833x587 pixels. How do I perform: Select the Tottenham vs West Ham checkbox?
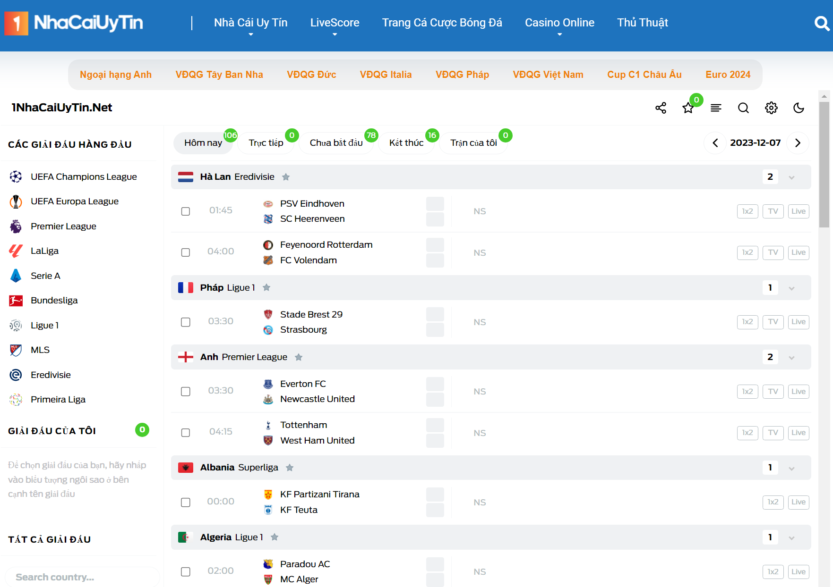click(186, 433)
